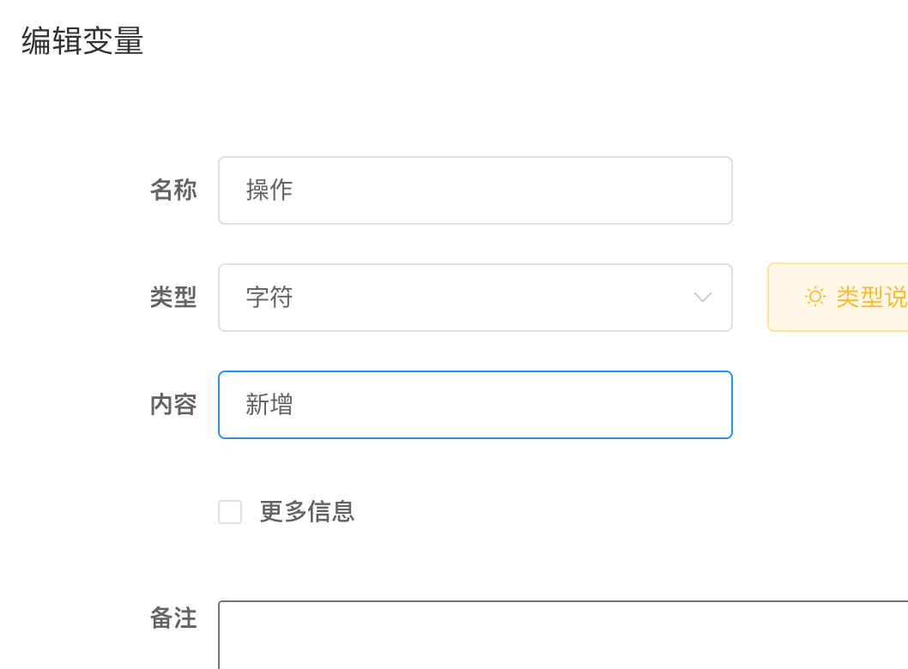The height and width of the screenshot is (669, 908).
Task: Click into the 内容 field containing 新增
Action: 475,405
